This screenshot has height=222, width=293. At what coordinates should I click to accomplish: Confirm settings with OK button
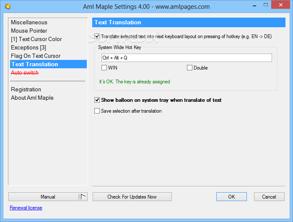click(231, 197)
